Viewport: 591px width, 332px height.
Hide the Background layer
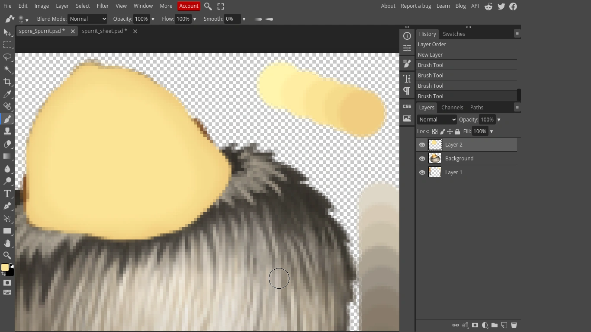coord(422,158)
